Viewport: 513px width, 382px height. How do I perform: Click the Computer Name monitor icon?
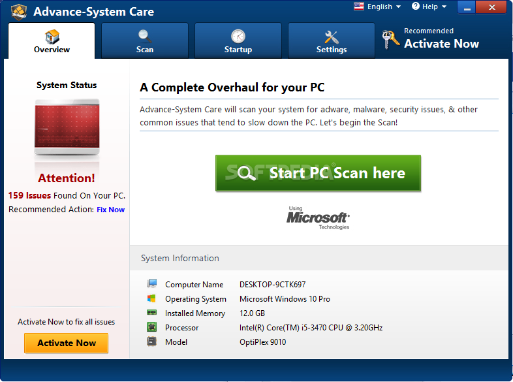pyautogui.click(x=151, y=283)
